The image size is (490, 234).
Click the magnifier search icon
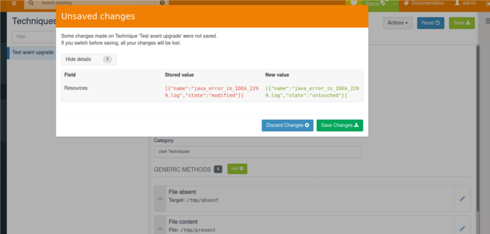[x=31, y=3]
